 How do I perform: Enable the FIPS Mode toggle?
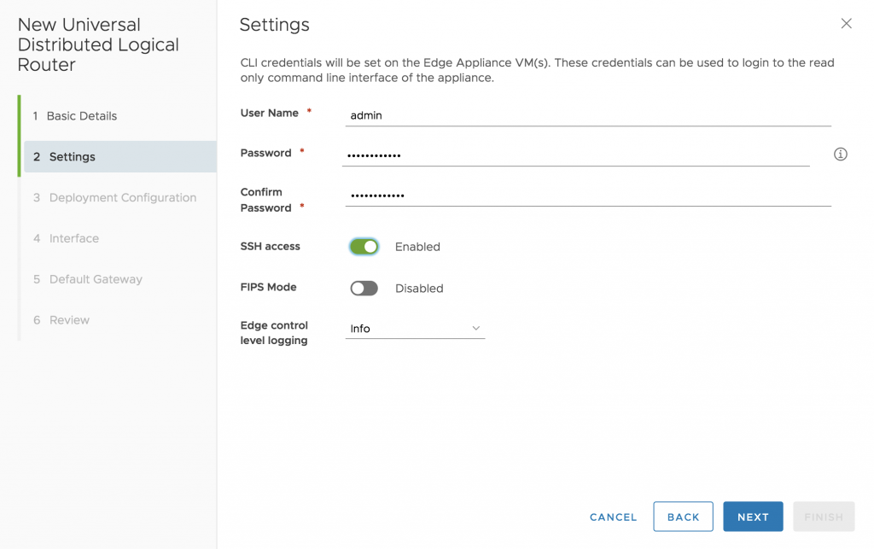(364, 288)
